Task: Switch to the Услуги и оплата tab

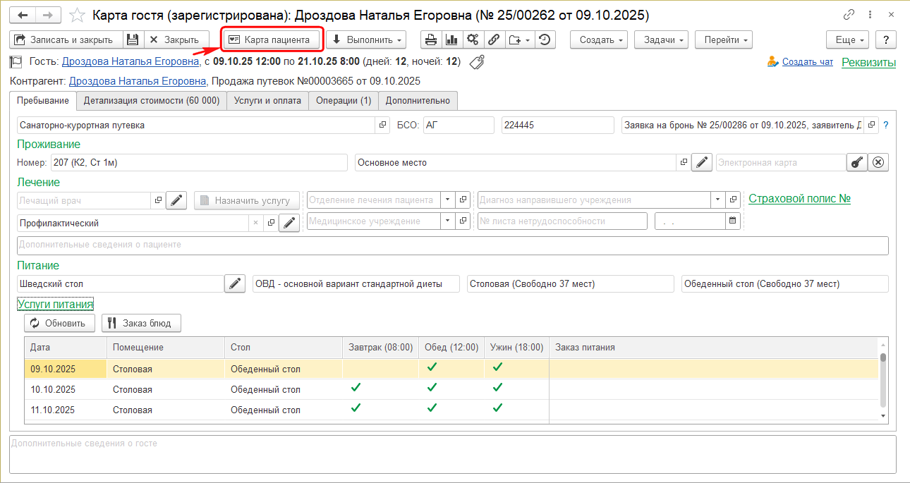Action: [x=267, y=101]
